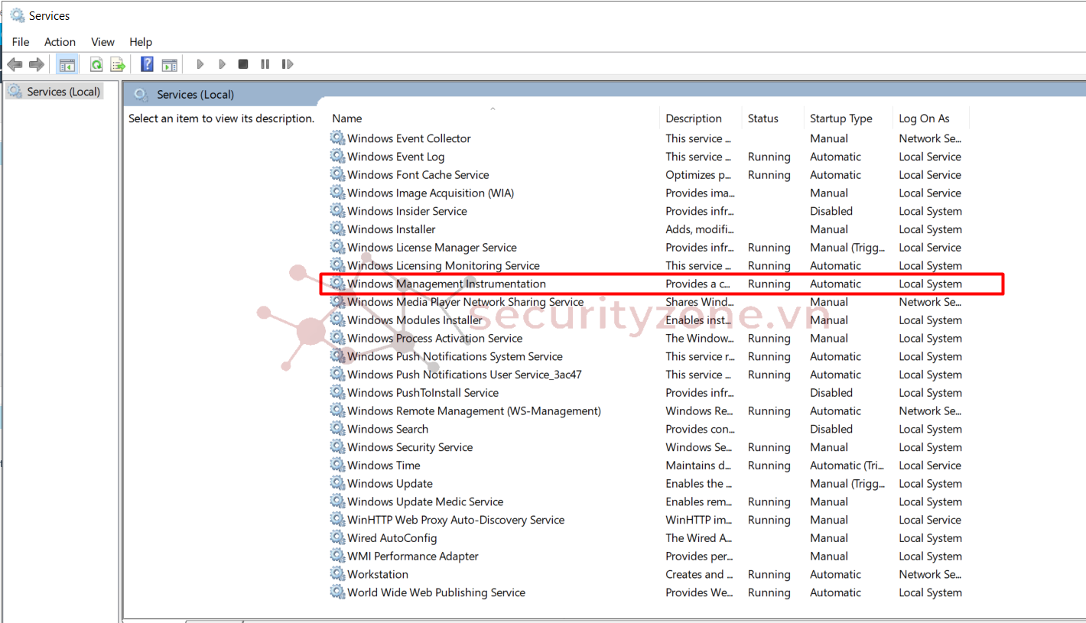Click the gear icon beside Windows Search
This screenshot has height=623, width=1086.
[x=337, y=429]
